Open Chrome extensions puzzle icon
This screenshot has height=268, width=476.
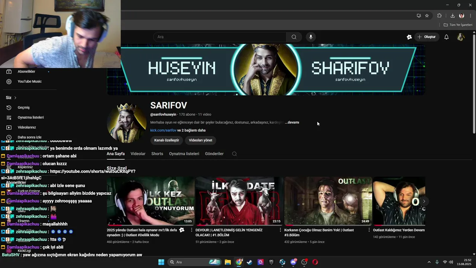(440, 16)
